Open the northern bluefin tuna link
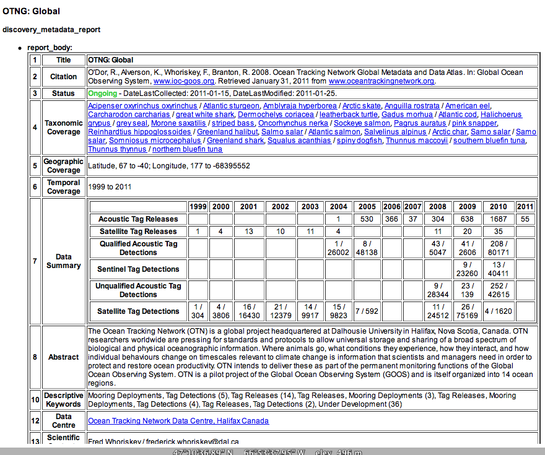Viewport: 545px width, 455px height. [187, 149]
